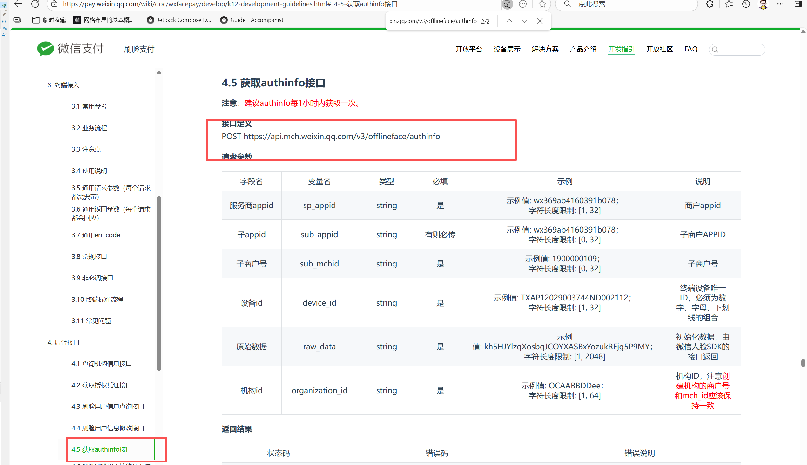Go to previous find result
This screenshot has width=807, height=465.
coord(509,21)
